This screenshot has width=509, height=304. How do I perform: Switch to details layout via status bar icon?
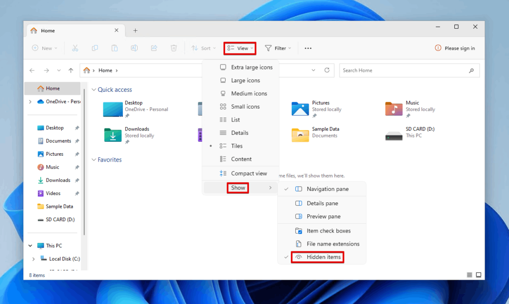[469, 275]
